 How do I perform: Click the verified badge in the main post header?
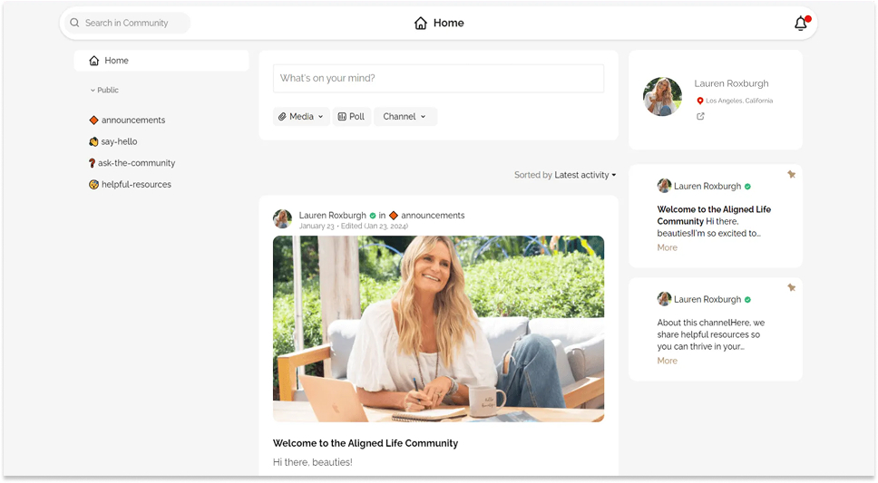[373, 216]
